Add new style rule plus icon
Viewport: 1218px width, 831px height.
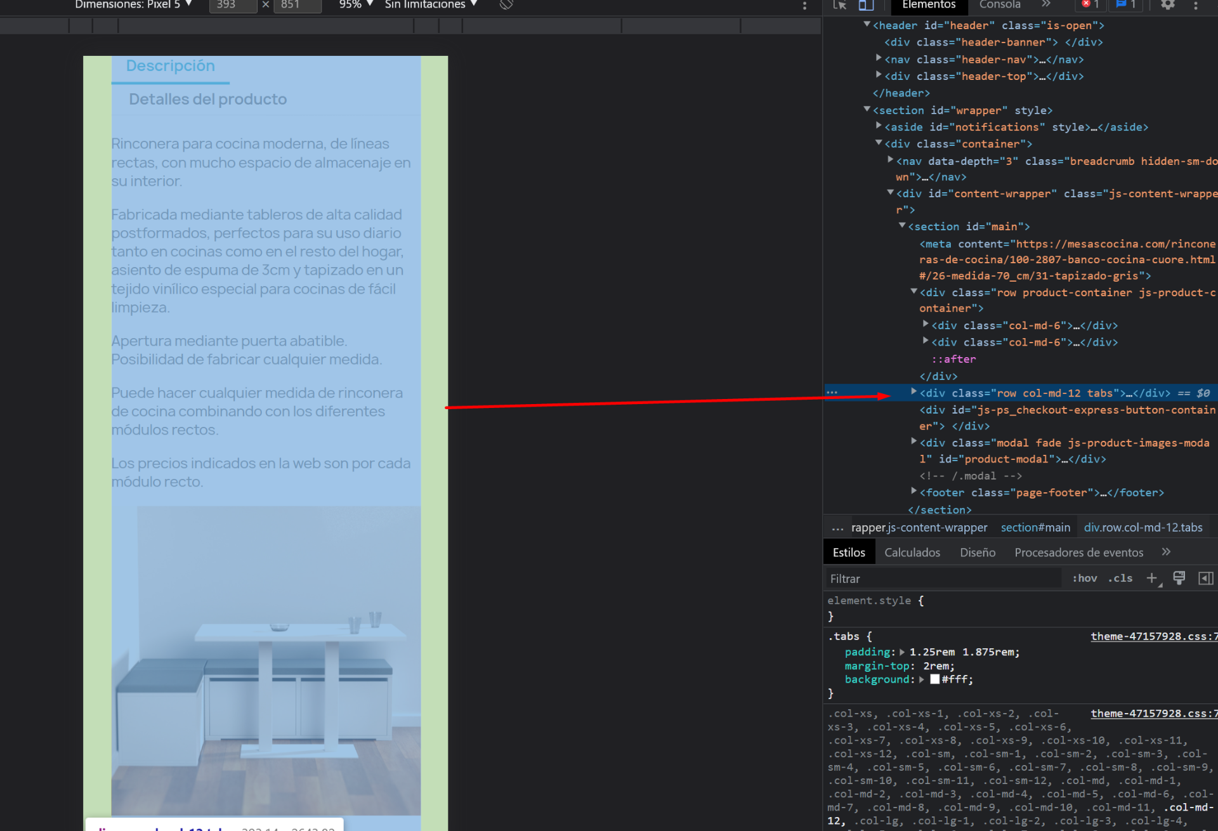pos(1152,578)
